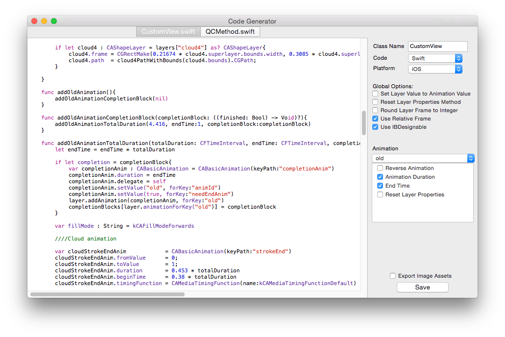Open the Platform dropdown
Viewport: 505px width, 337px height.
(435, 69)
